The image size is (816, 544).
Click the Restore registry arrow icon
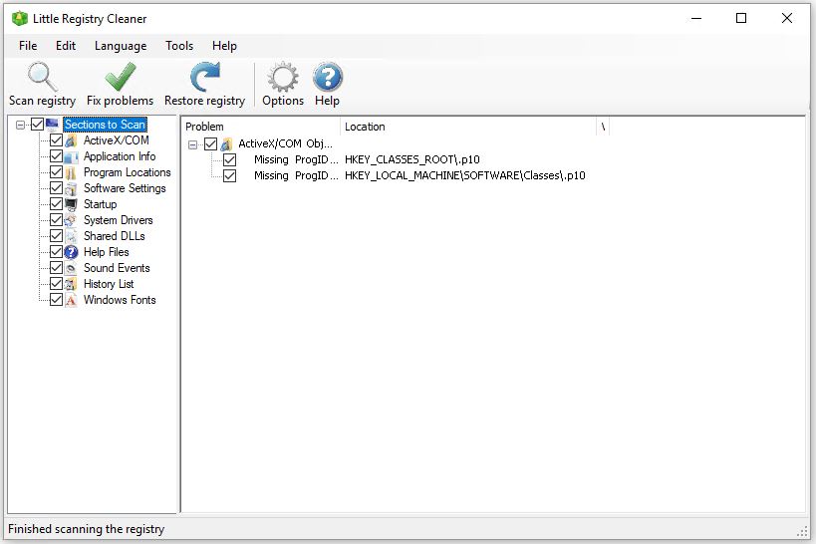pyautogui.click(x=204, y=77)
